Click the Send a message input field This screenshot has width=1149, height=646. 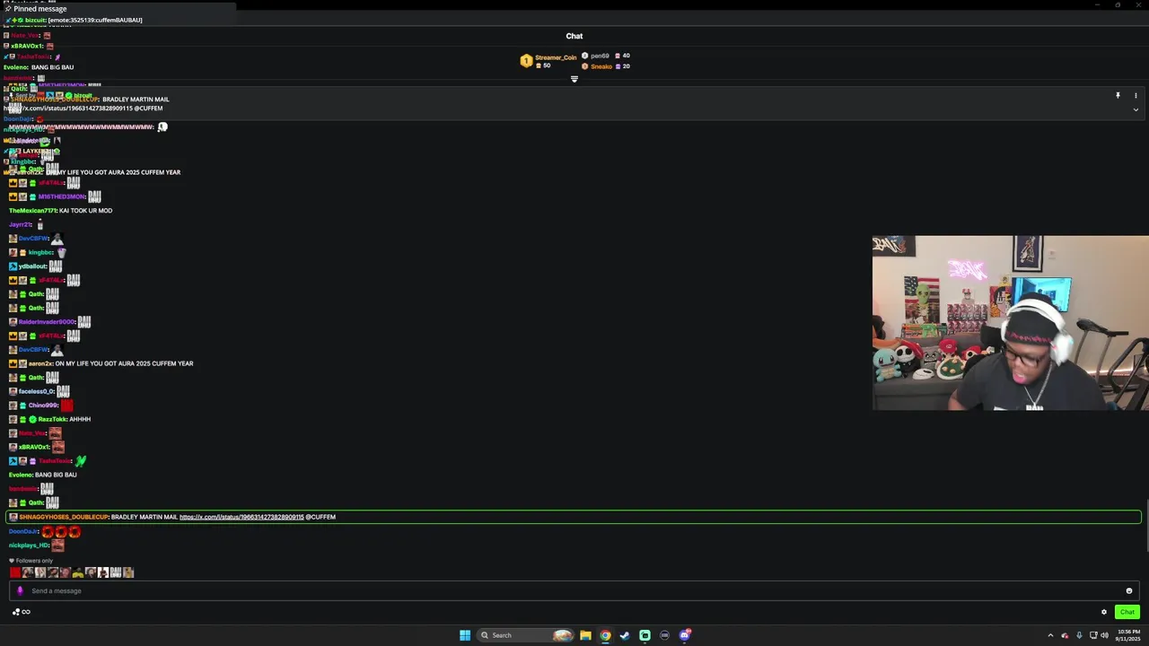pos(574,590)
